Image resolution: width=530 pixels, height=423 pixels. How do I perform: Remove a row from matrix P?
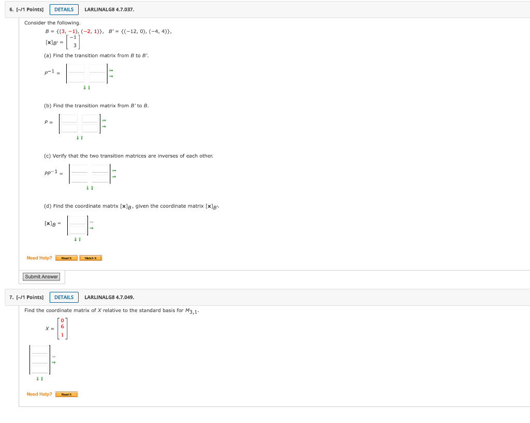(x=82, y=137)
